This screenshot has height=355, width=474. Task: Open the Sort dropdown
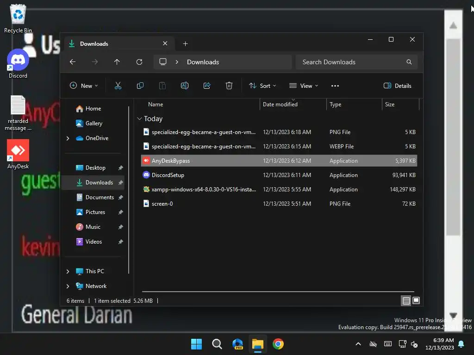click(262, 86)
